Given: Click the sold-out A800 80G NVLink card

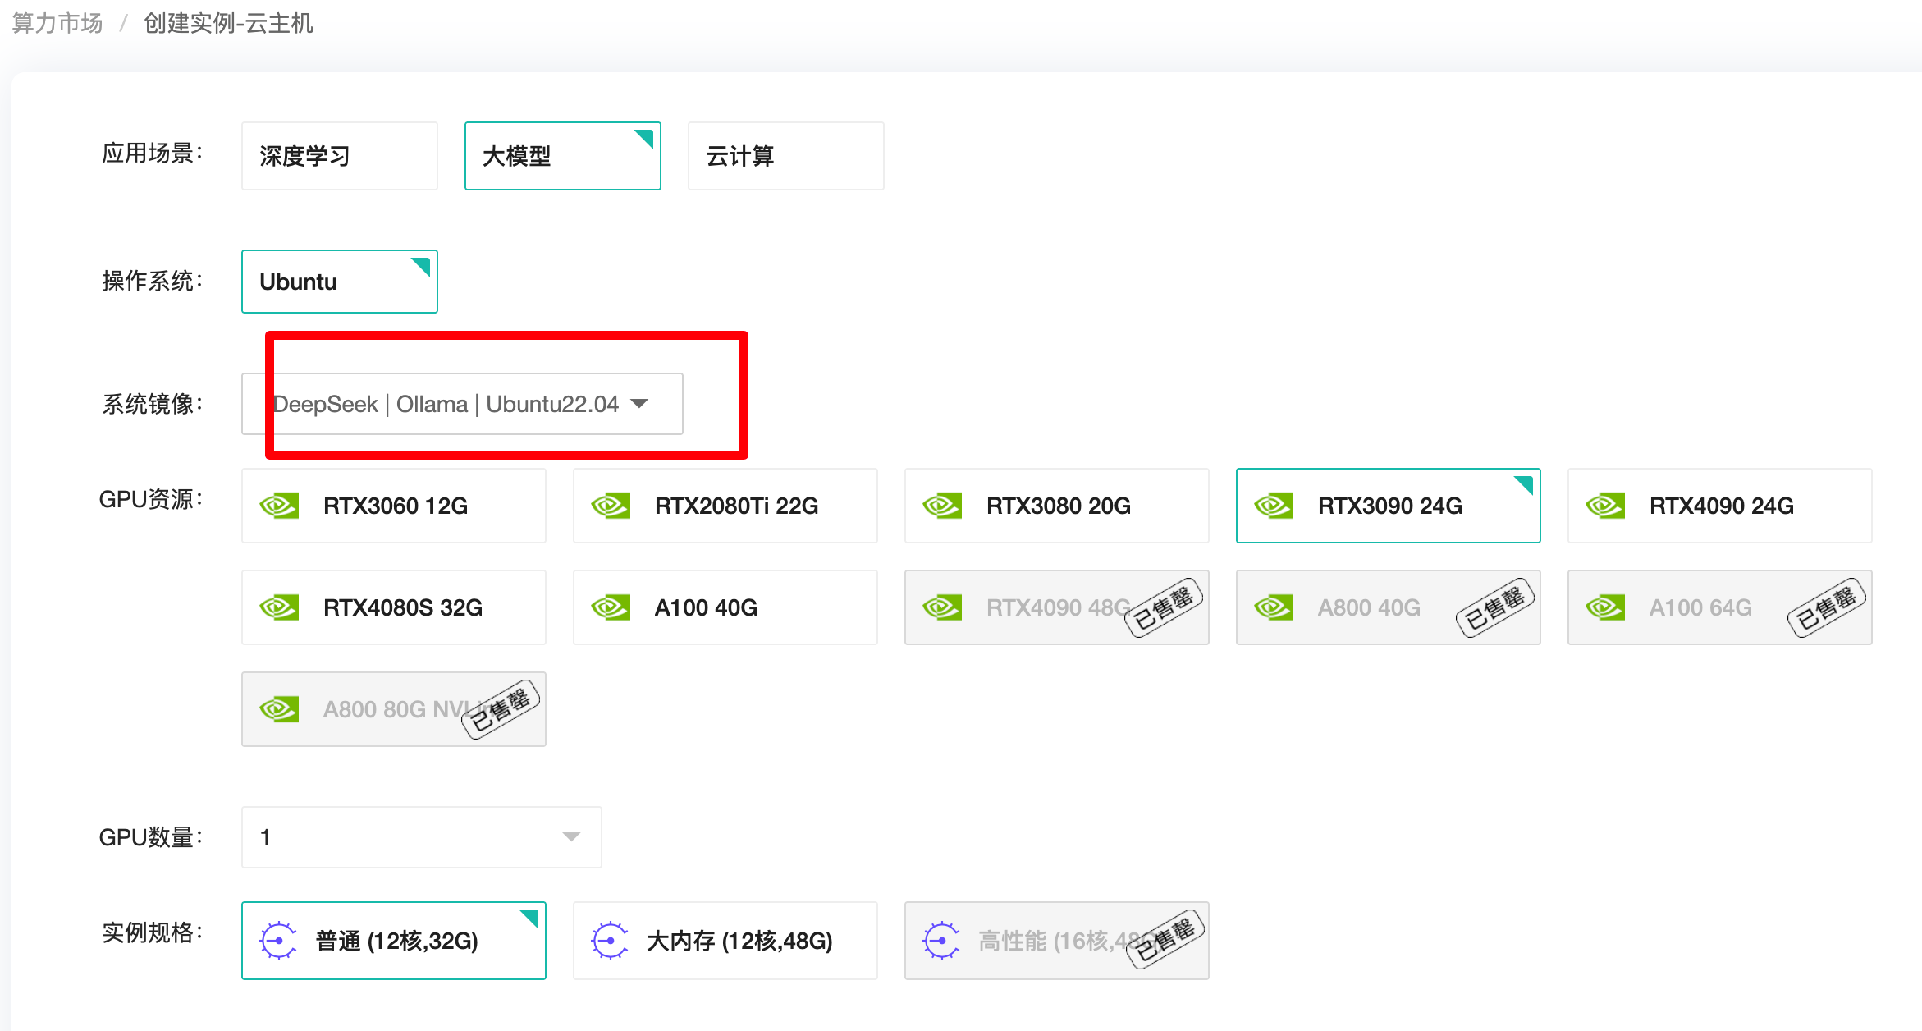Looking at the screenshot, I should coord(393,709).
